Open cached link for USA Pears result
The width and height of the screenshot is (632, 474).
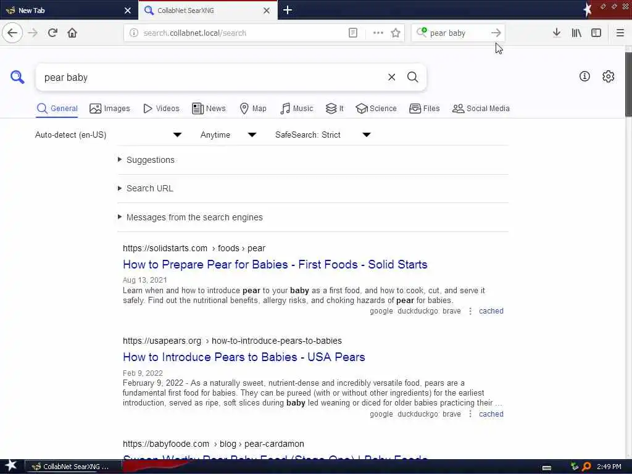[491, 414]
